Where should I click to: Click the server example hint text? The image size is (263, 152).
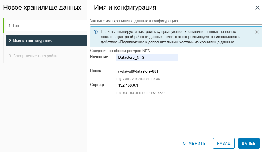point(141,93)
